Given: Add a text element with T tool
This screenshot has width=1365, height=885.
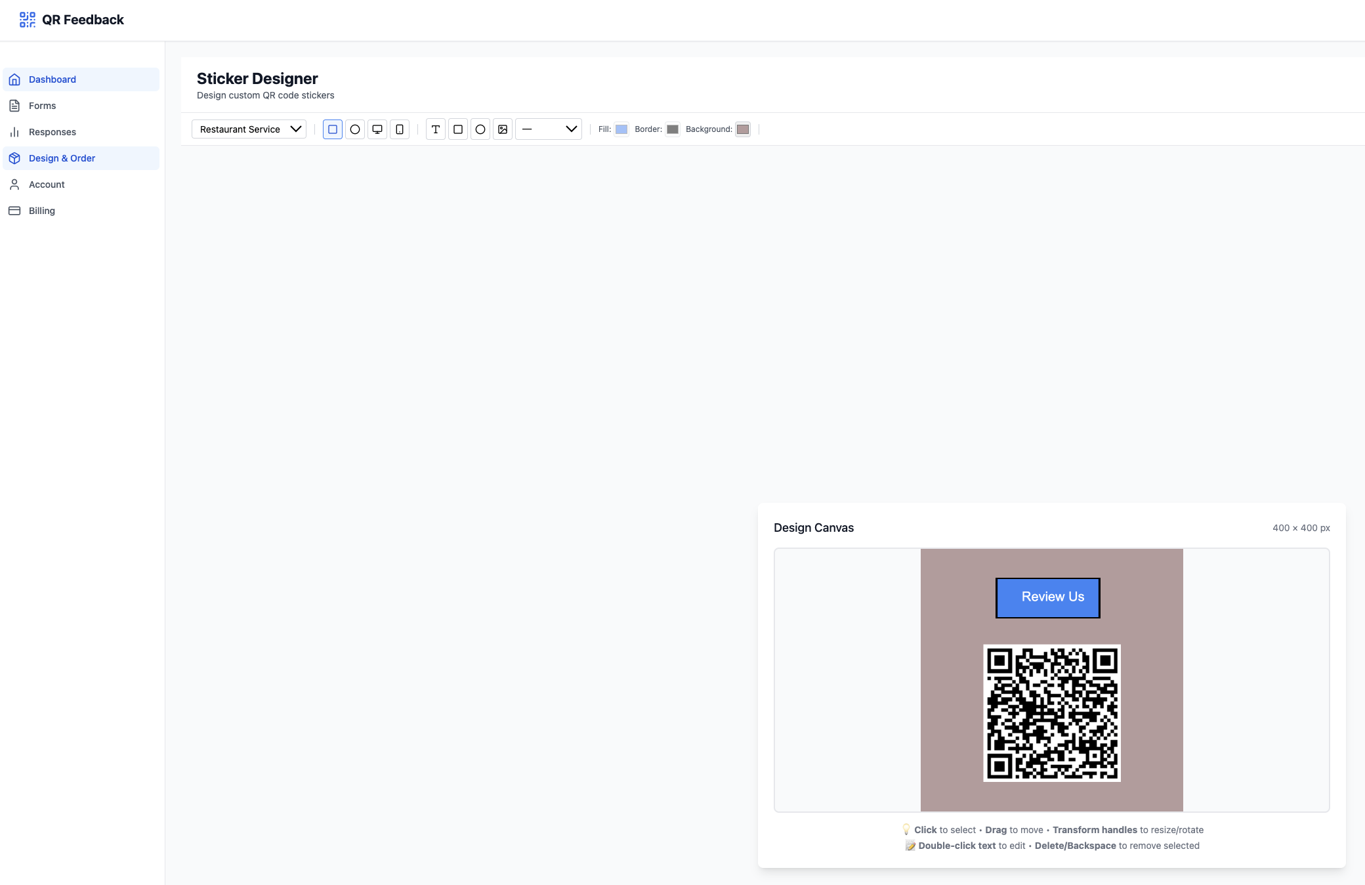Looking at the screenshot, I should [x=436, y=129].
